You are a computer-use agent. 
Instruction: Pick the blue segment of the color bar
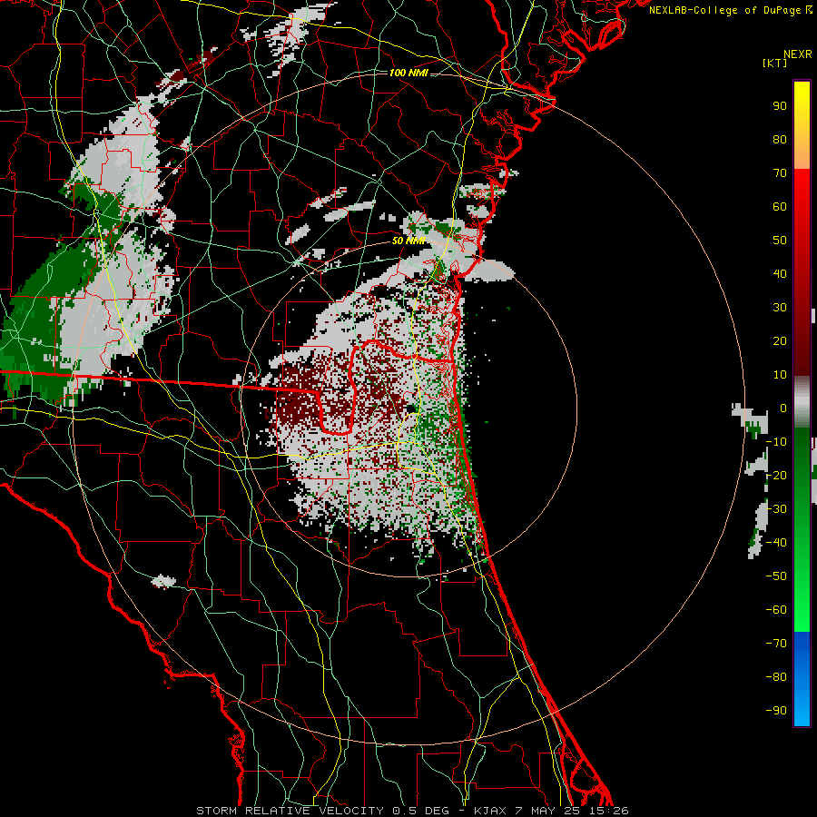pos(802,679)
